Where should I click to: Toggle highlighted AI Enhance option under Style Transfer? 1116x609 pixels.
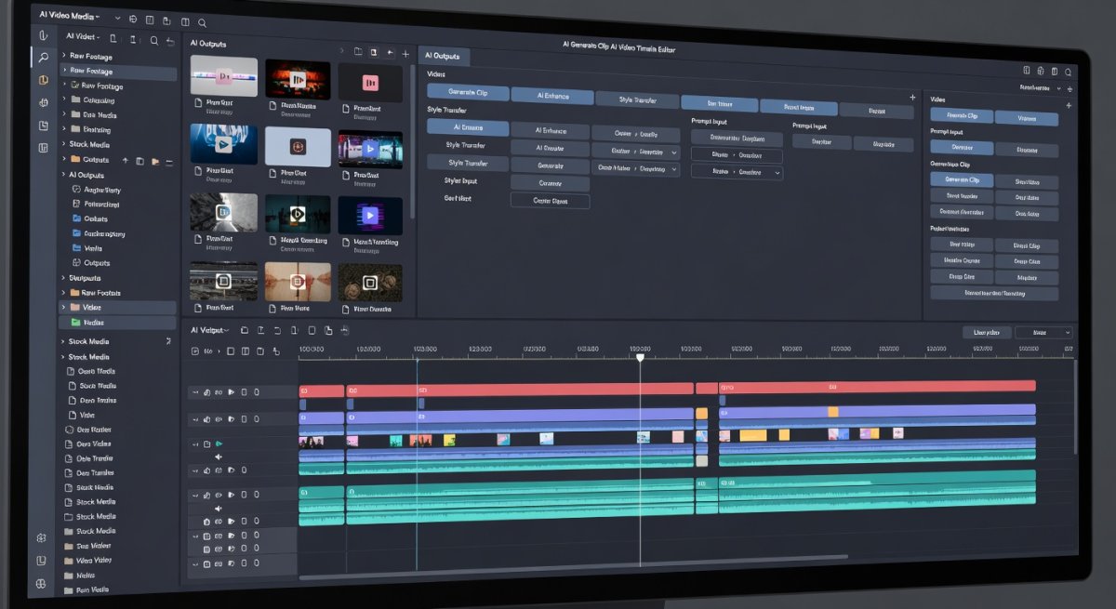click(468, 128)
